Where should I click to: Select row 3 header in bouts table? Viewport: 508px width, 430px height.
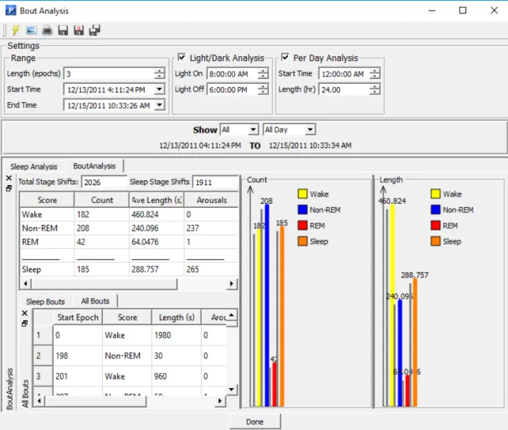(x=43, y=376)
